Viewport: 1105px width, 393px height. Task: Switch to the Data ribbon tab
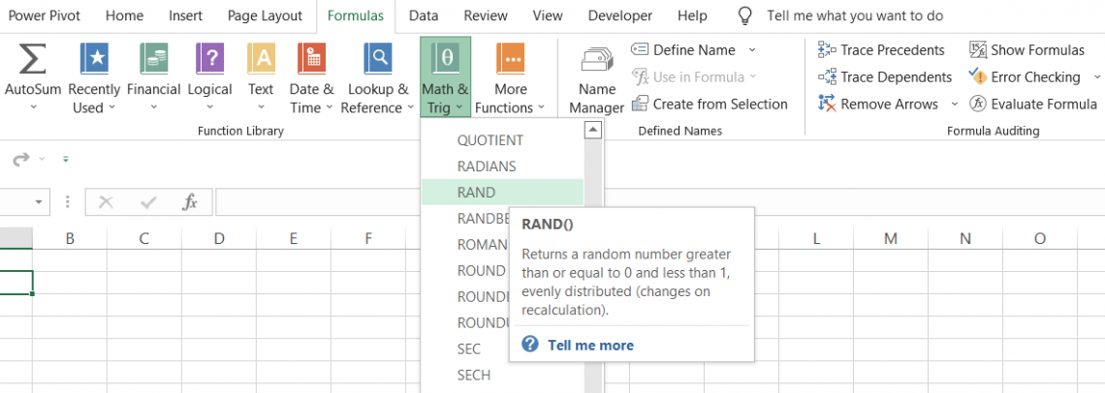(423, 15)
